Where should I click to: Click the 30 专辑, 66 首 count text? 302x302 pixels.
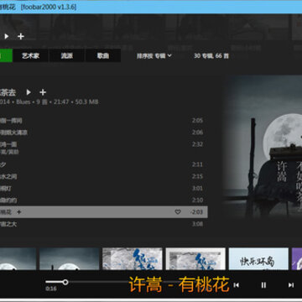[x=211, y=56]
